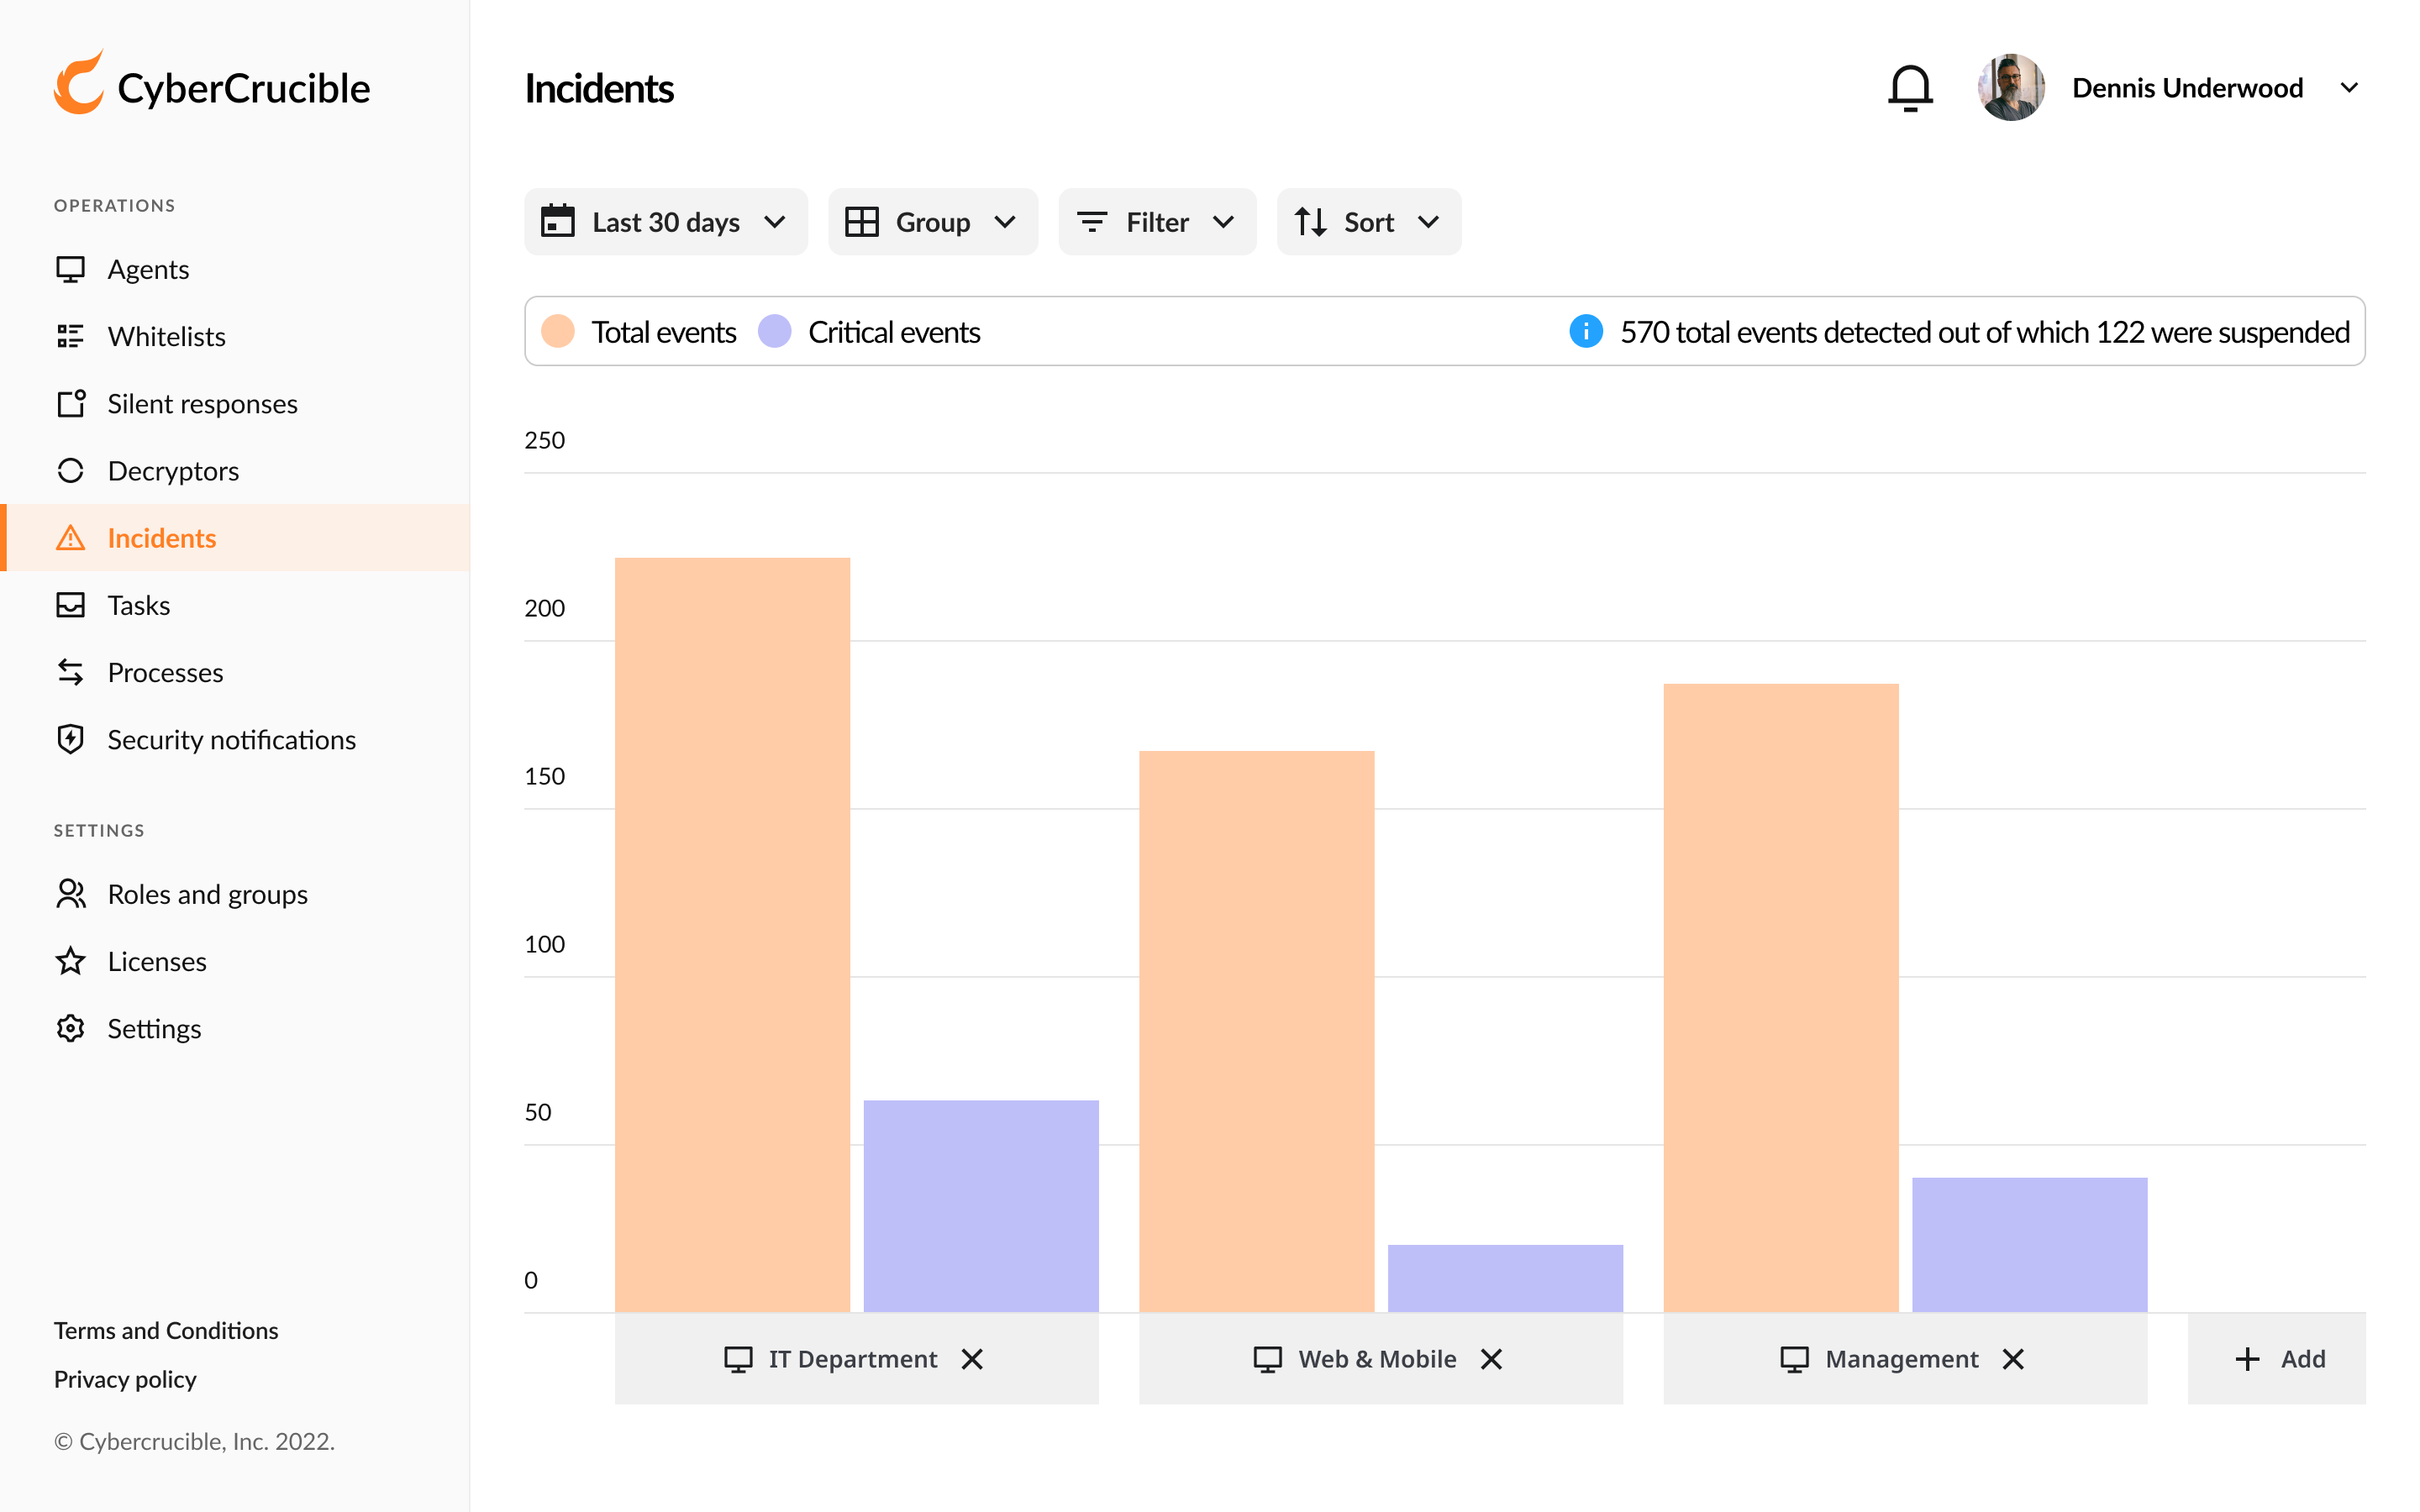Viewport: 2420px width, 1512px height.
Task: Open the Terms and Conditions link
Action: tap(166, 1330)
